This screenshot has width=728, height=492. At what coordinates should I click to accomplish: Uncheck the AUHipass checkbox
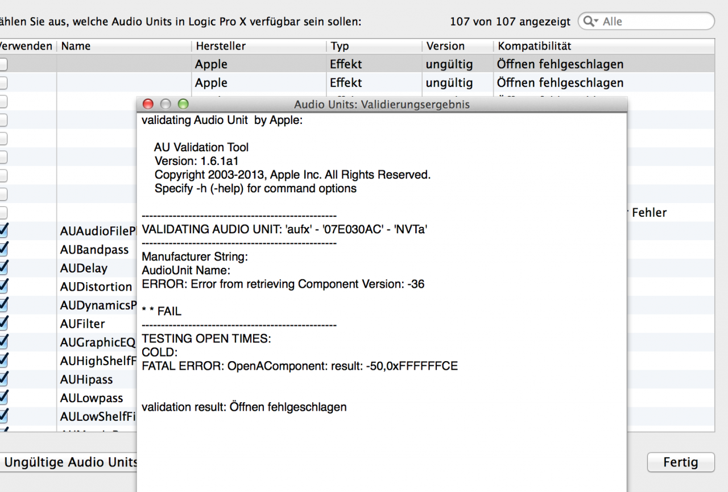coord(3,378)
